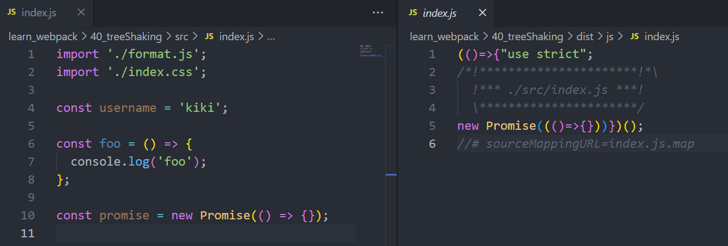Image resolution: width=728 pixels, height=246 pixels.
Task: Select the left index.js editor tab
Action: tap(38, 12)
